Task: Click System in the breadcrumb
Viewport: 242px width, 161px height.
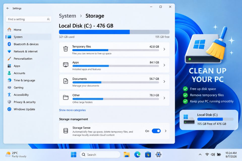Action: [68, 16]
